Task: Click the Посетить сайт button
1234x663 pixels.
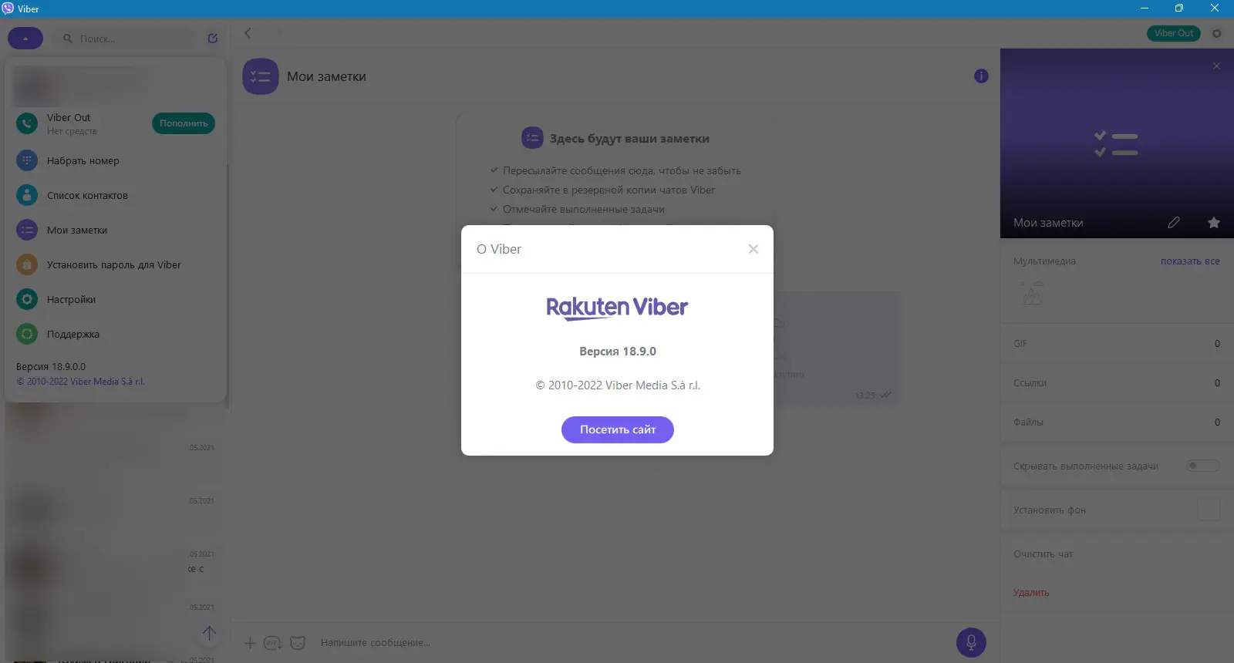Action: pyautogui.click(x=618, y=429)
